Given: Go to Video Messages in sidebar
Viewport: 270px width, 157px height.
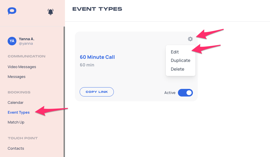Looking at the screenshot, I should pyautogui.click(x=22, y=67).
